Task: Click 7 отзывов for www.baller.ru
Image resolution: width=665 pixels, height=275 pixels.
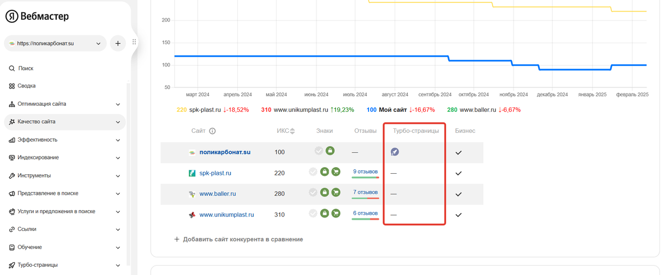Action: pos(365,193)
